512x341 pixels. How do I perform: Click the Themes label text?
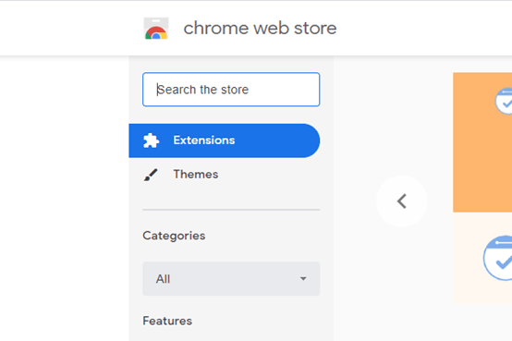click(196, 174)
